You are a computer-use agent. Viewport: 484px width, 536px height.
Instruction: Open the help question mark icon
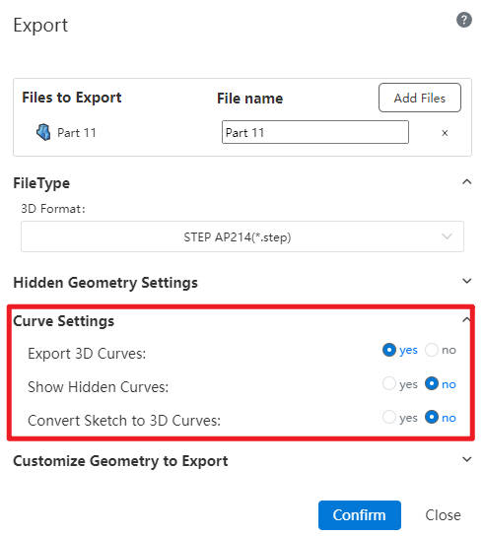(x=464, y=20)
